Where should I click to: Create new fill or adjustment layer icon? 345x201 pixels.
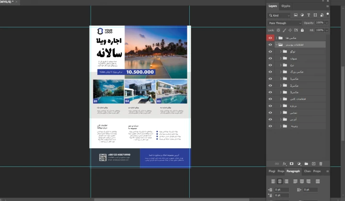pyautogui.click(x=299, y=164)
